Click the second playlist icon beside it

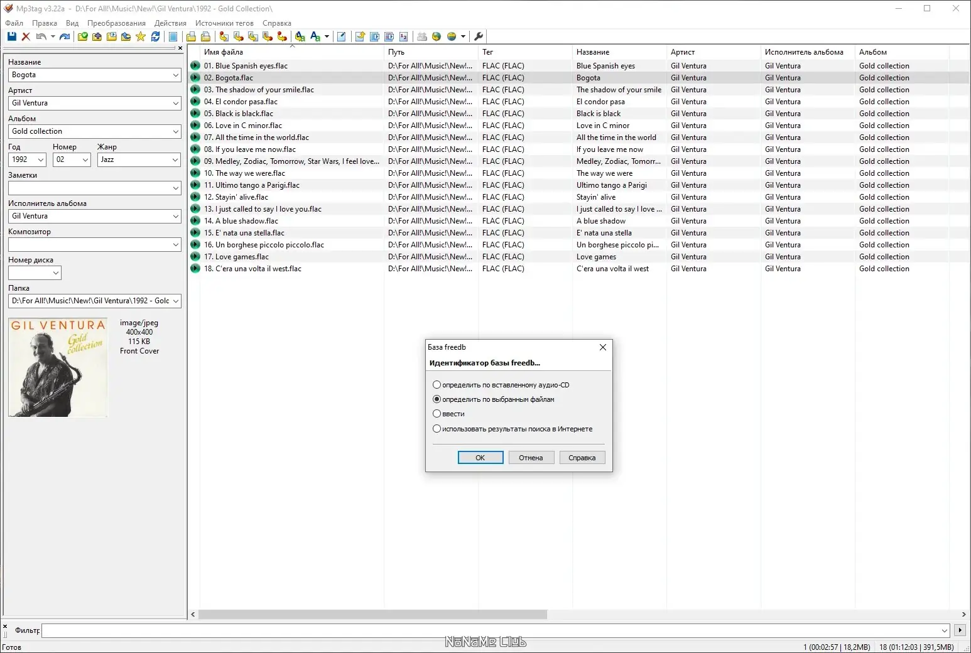click(205, 36)
